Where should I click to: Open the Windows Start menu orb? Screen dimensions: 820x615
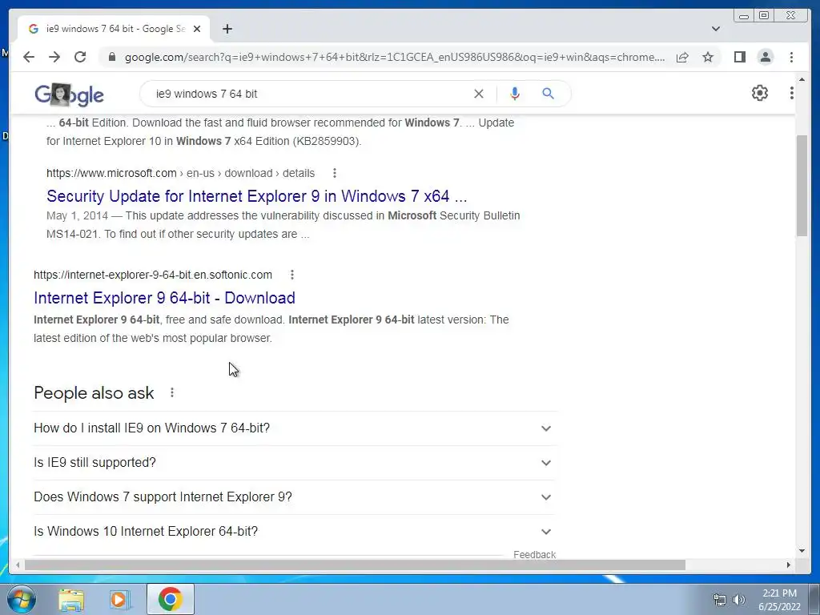22,599
